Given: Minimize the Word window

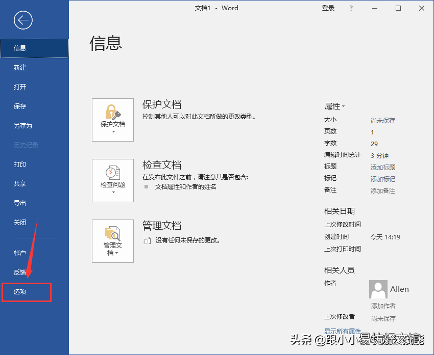Looking at the screenshot, I should 375,9.
